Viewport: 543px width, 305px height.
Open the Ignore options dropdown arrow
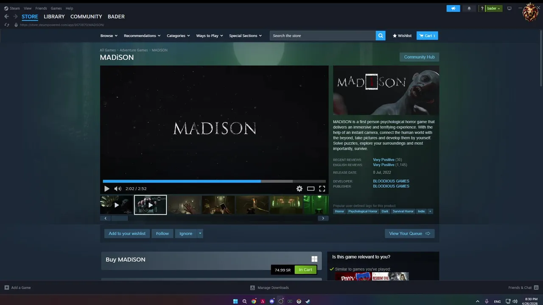pos(200,233)
